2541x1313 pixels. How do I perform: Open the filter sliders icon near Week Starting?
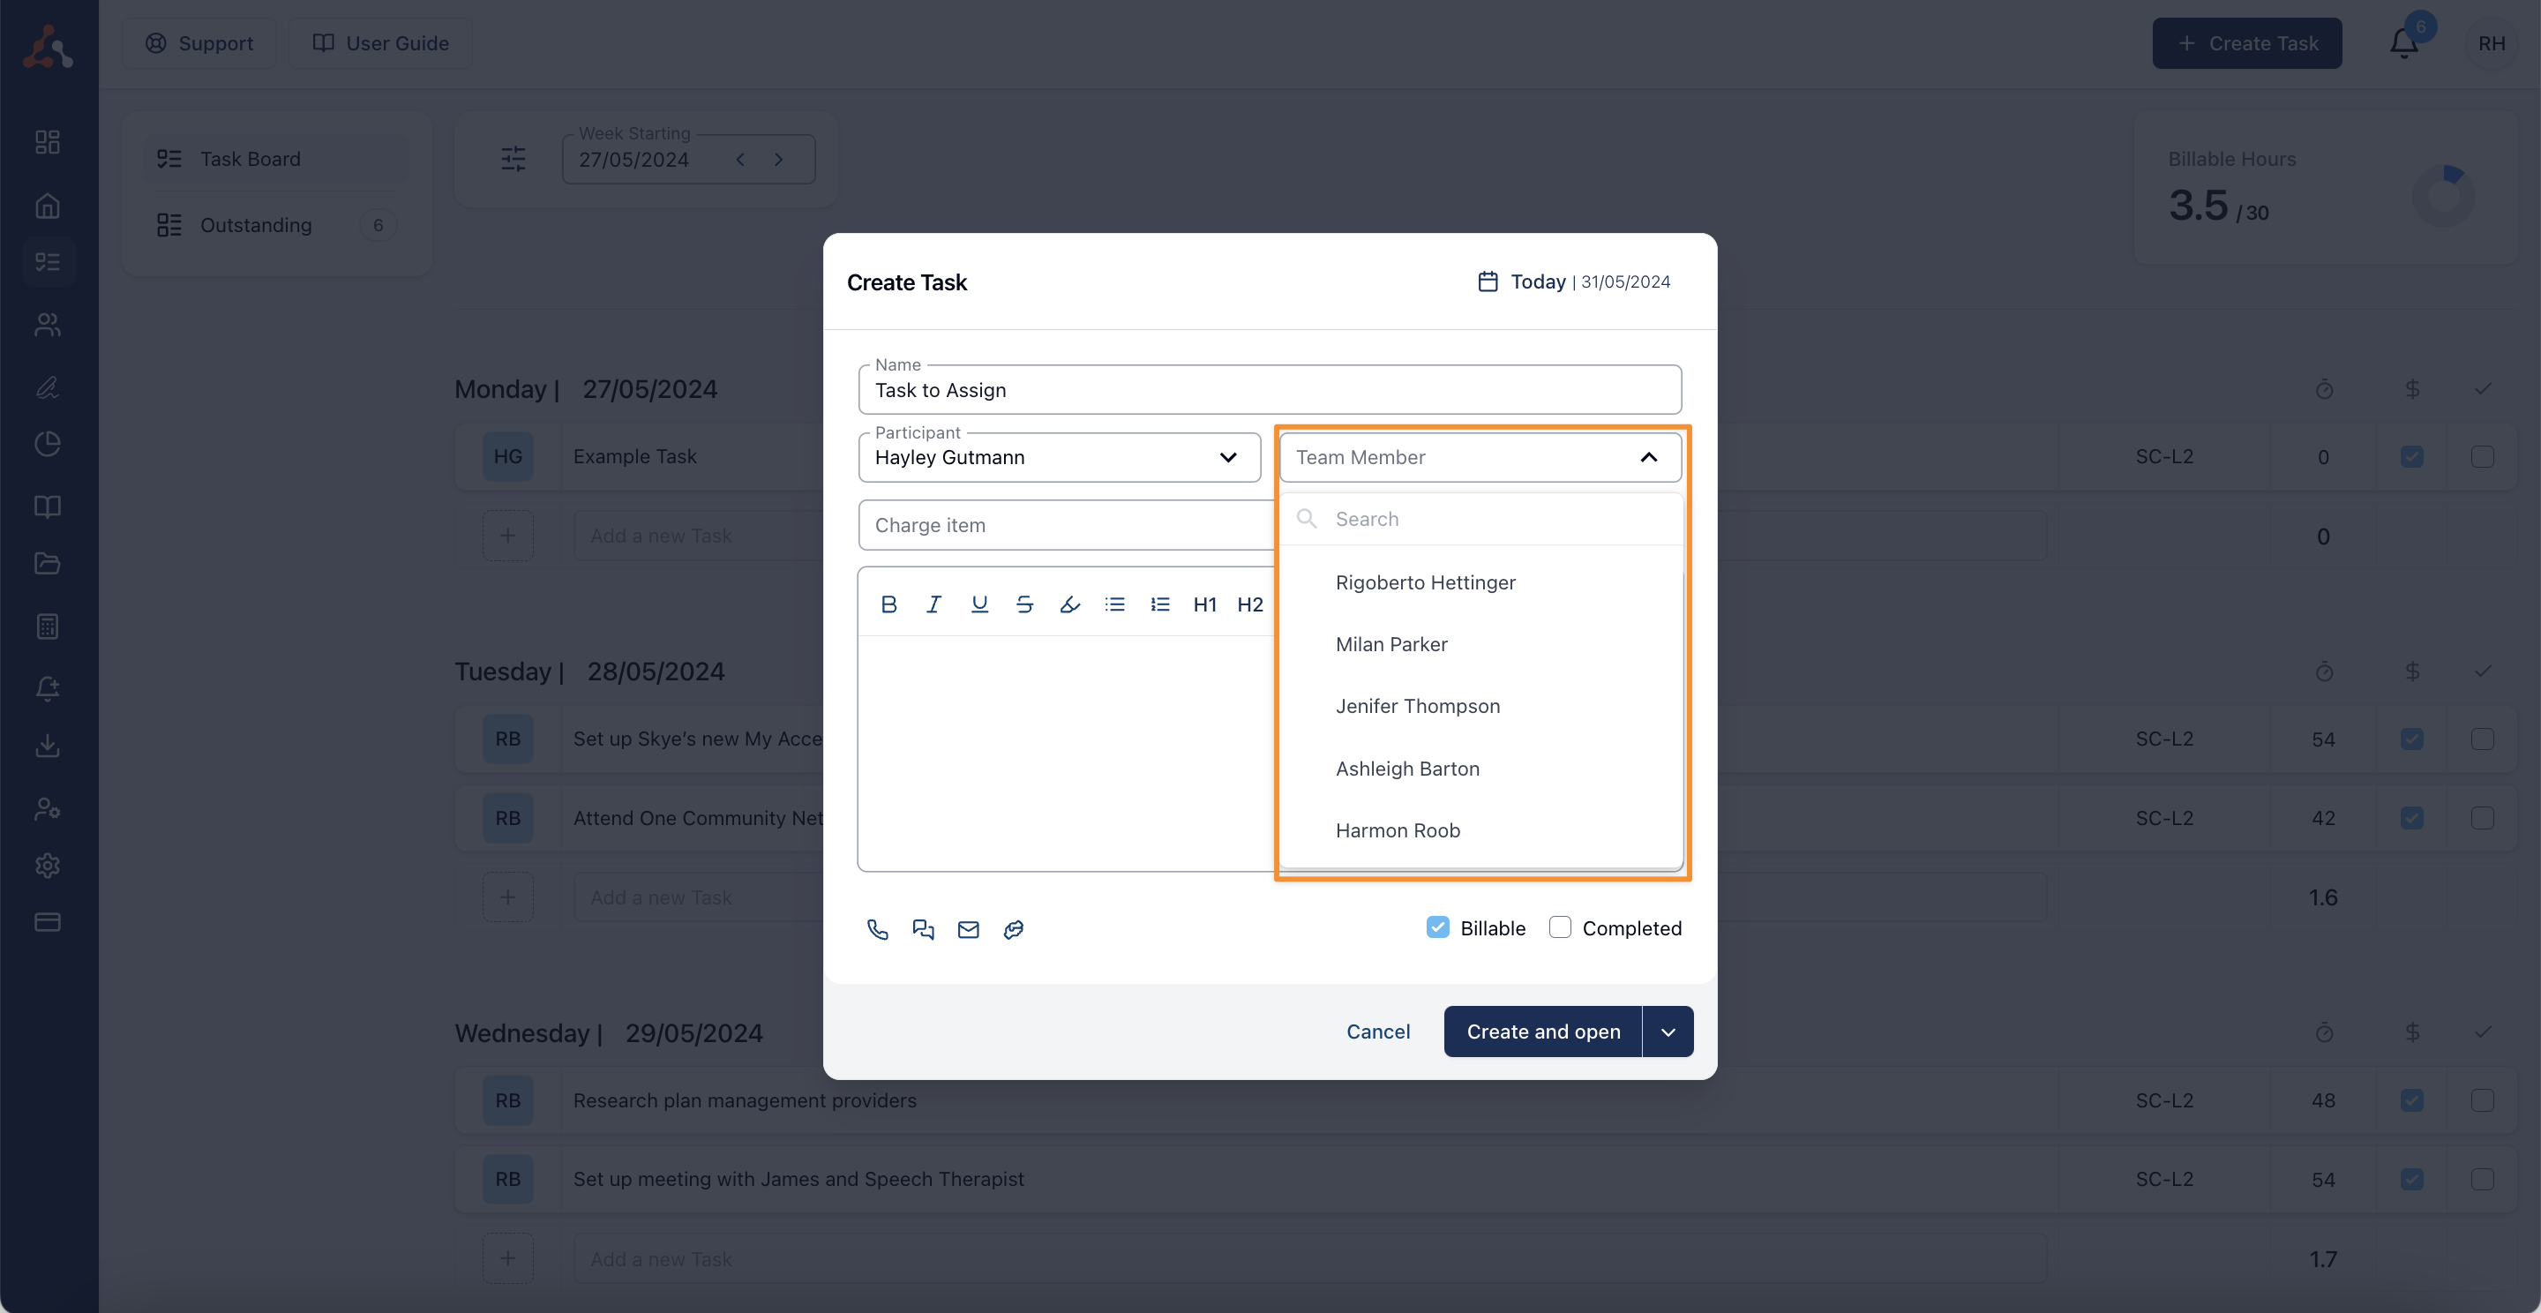[513, 159]
